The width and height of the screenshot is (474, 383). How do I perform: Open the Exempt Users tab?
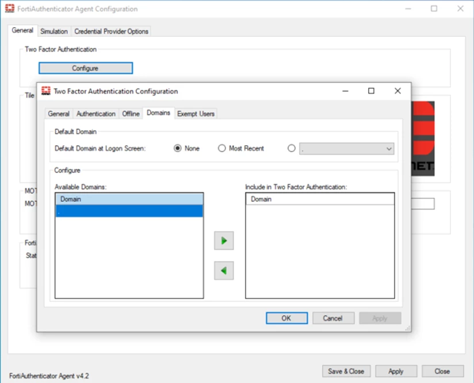pyautogui.click(x=196, y=114)
